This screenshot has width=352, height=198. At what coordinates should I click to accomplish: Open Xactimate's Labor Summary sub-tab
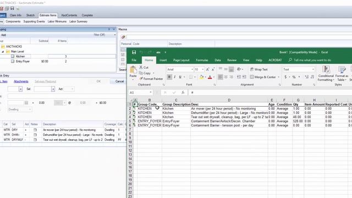tap(78, 21)
